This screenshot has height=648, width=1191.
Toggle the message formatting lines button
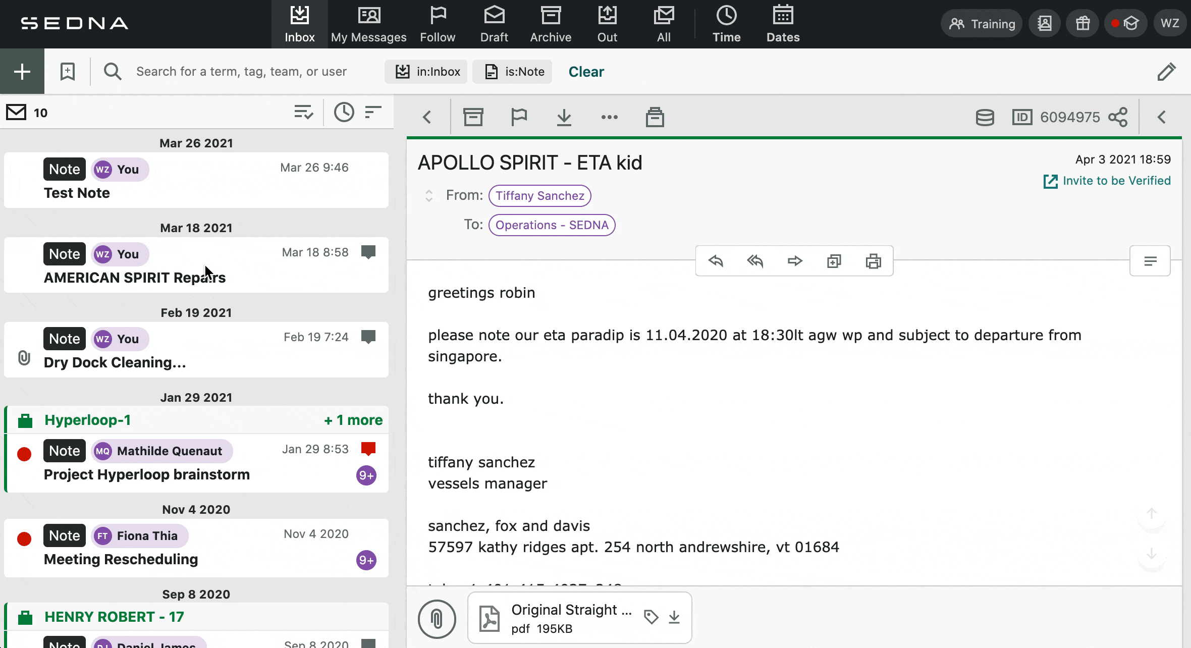pos(1150,261)
